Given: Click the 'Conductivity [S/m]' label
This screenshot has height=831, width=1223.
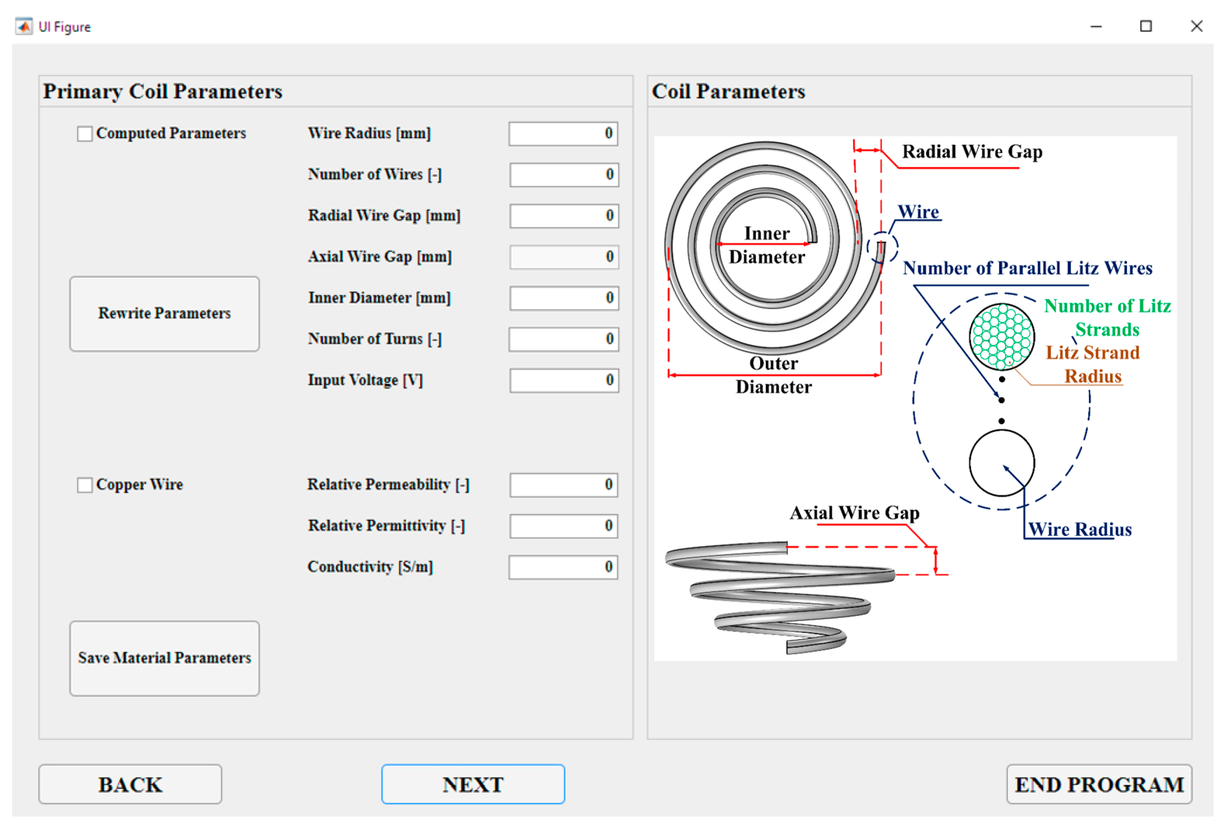Looking at the screenshot, I should [x=370, y=567].
